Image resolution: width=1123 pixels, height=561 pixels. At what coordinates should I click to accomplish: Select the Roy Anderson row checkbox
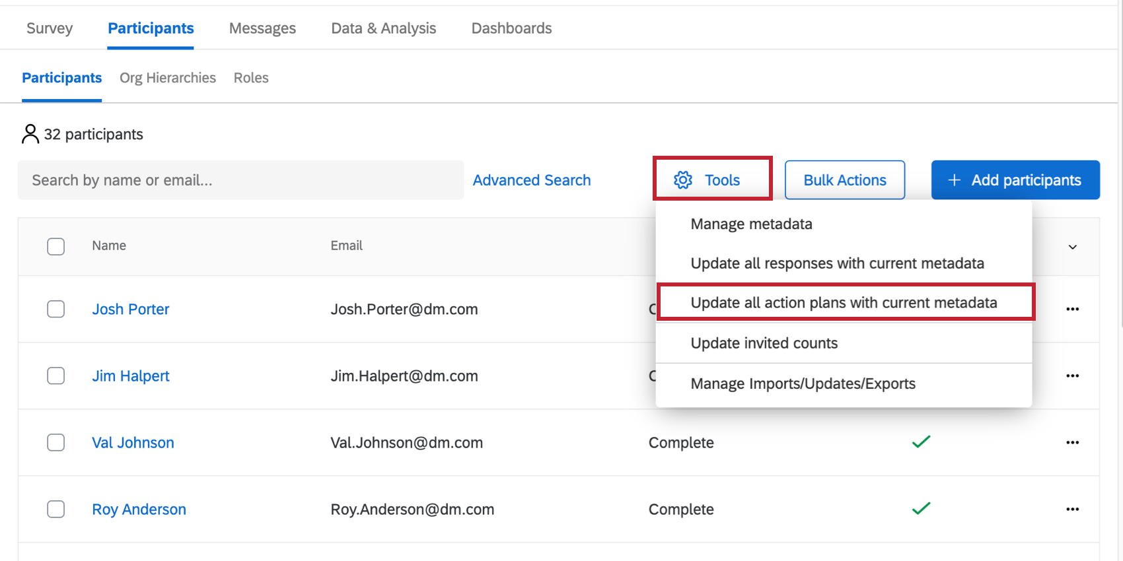click(56, 509)
